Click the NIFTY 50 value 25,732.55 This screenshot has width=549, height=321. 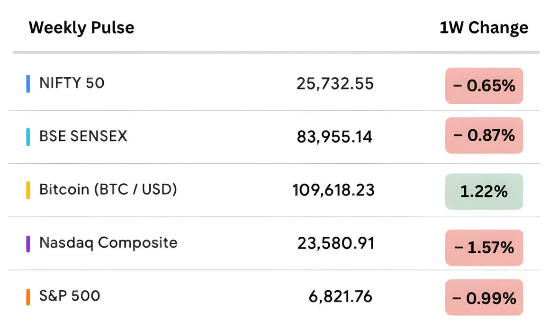335,84
